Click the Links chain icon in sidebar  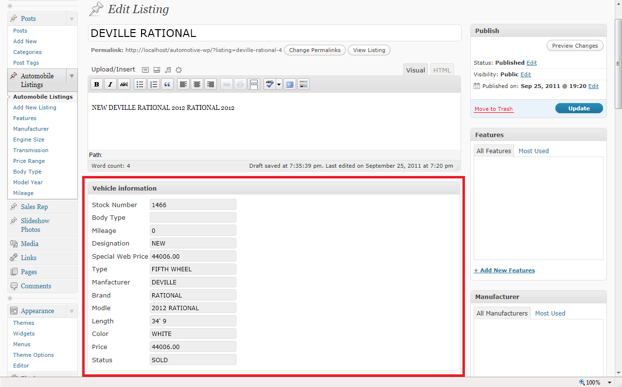tap(14, 258)
